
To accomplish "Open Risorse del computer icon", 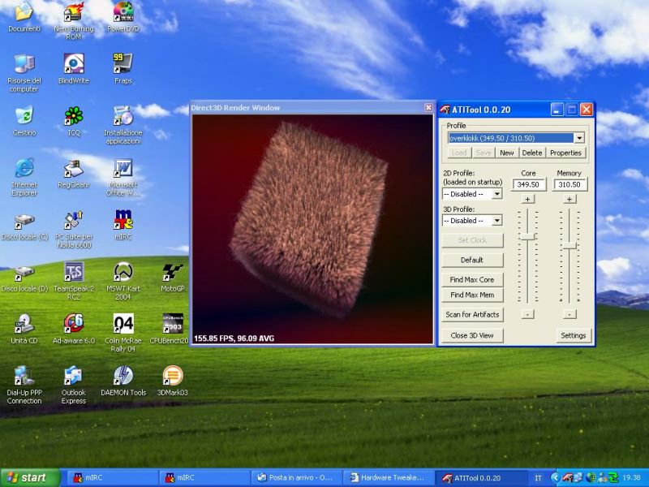I will coord(24,73).
